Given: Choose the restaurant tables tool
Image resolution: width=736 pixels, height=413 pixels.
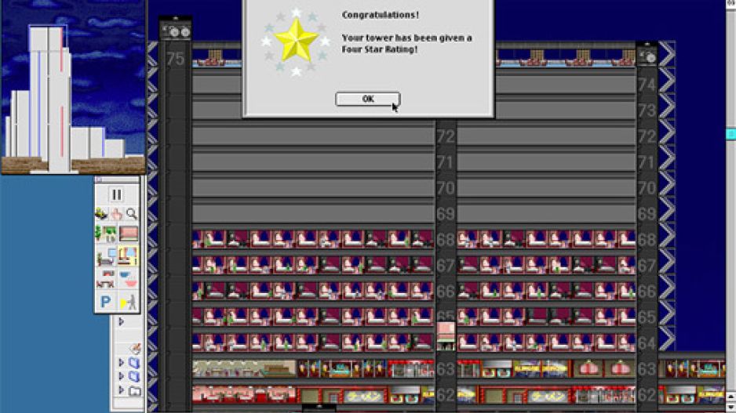Looking at the screenshot, I should click(106, 280).
